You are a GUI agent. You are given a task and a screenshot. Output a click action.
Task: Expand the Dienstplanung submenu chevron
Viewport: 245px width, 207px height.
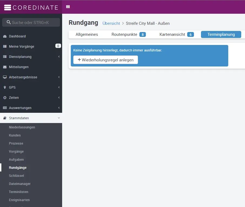click(x=59, y=57)
